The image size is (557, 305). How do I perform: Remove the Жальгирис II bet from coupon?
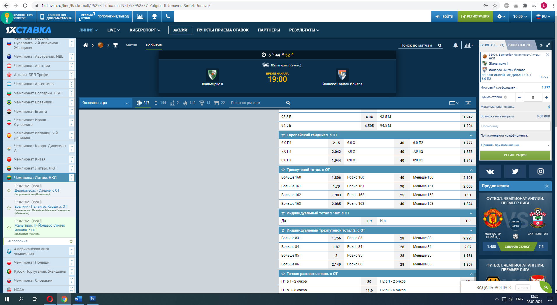547,55
